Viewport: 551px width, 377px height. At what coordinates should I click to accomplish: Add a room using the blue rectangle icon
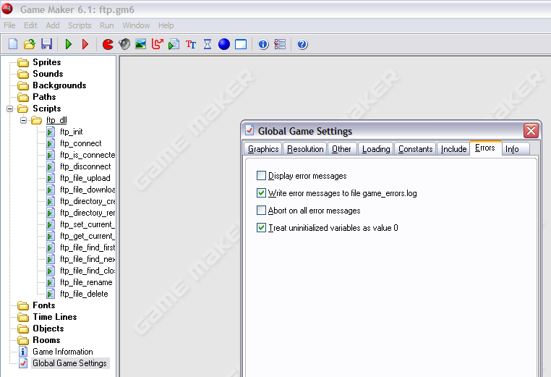pos(241,44)
